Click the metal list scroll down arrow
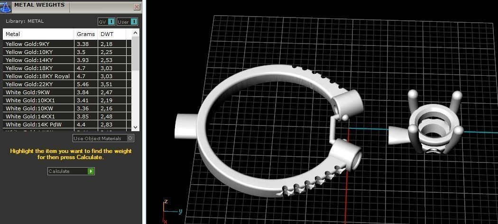 pos(135,127)
